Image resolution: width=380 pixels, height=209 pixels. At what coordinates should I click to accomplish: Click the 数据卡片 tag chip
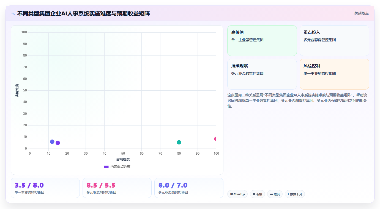pos(295,194)
